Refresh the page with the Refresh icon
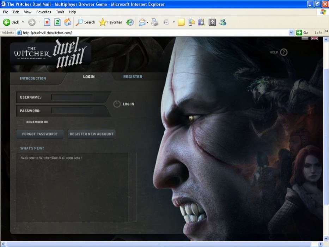Screen dimensions: 329x247 (57, 22)
